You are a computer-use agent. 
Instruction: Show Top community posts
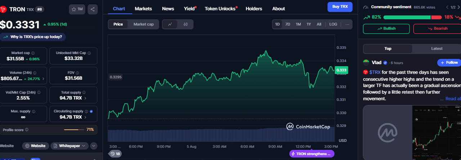coord(388,49)
